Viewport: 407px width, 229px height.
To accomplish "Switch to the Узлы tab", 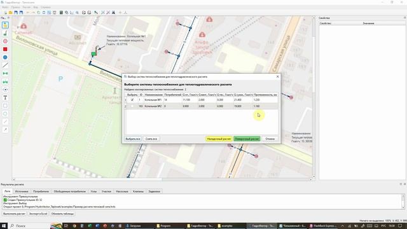I will coord(93,191).
